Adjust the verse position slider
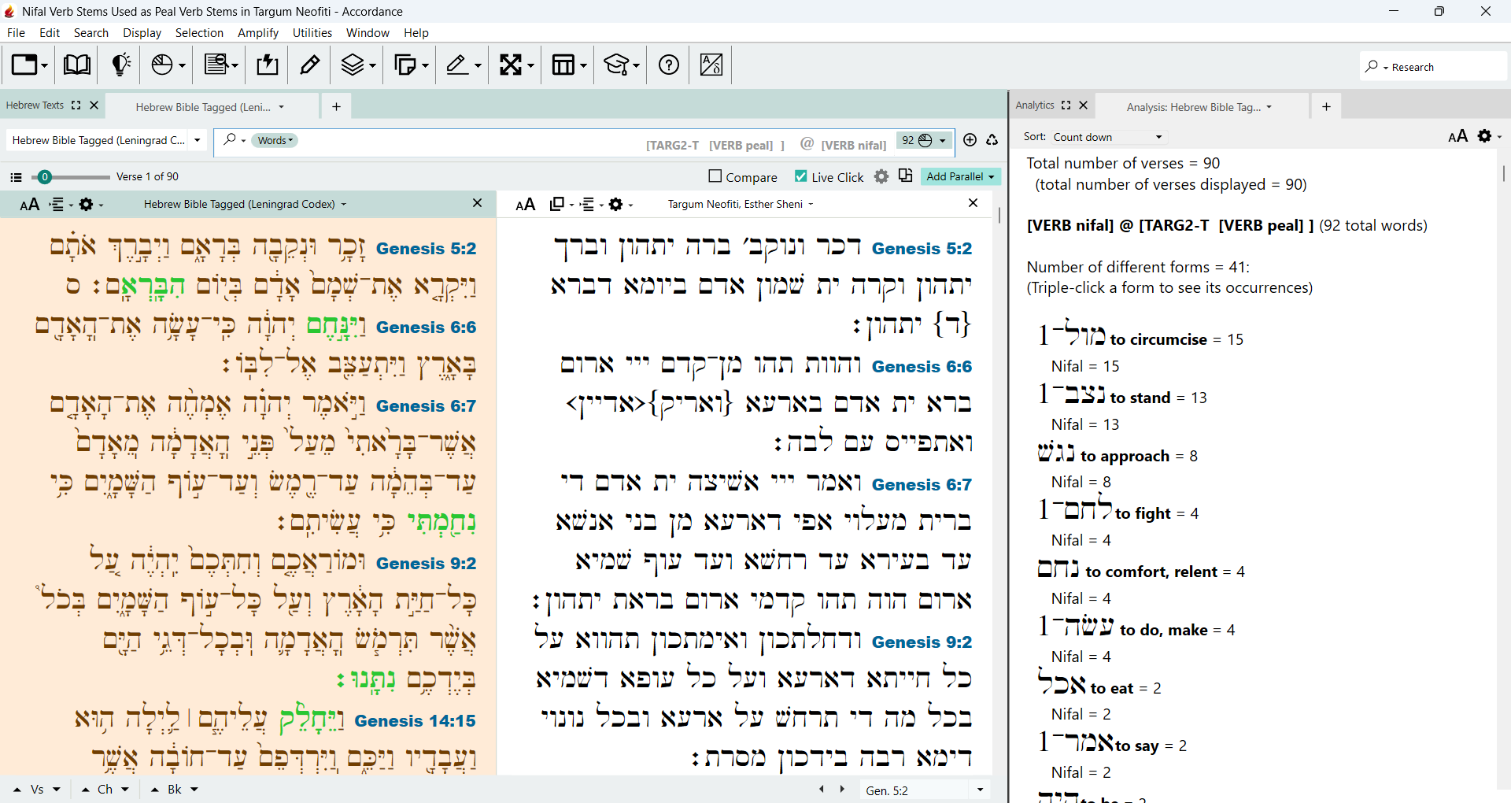The width and height of the screenshot is (1511, 803). point(45,176)
